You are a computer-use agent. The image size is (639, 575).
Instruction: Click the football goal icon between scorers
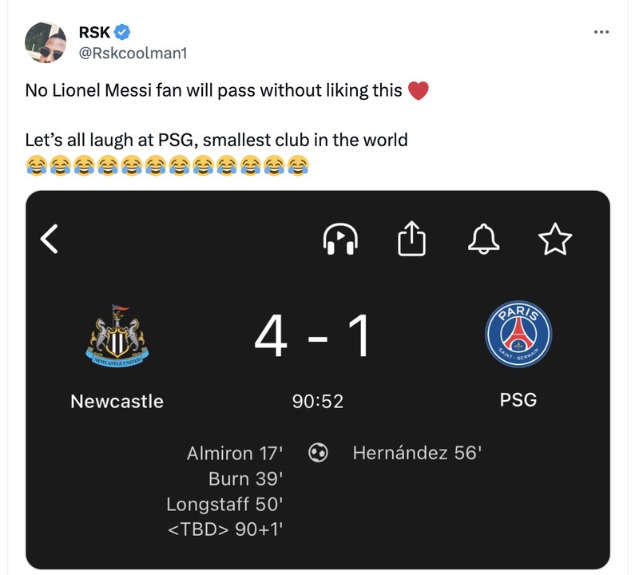pos(319,451)
